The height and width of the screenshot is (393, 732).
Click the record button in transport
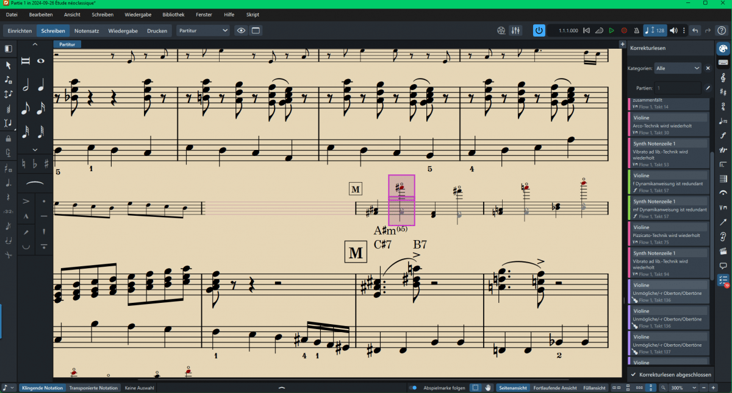point(624,30)
